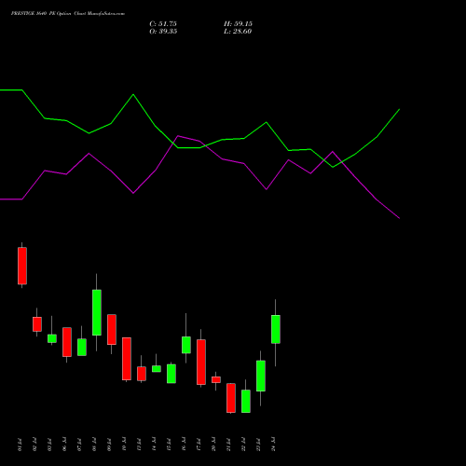Click the 01 Jul date label
Screen dimensions: 466x466
[20, 445]
